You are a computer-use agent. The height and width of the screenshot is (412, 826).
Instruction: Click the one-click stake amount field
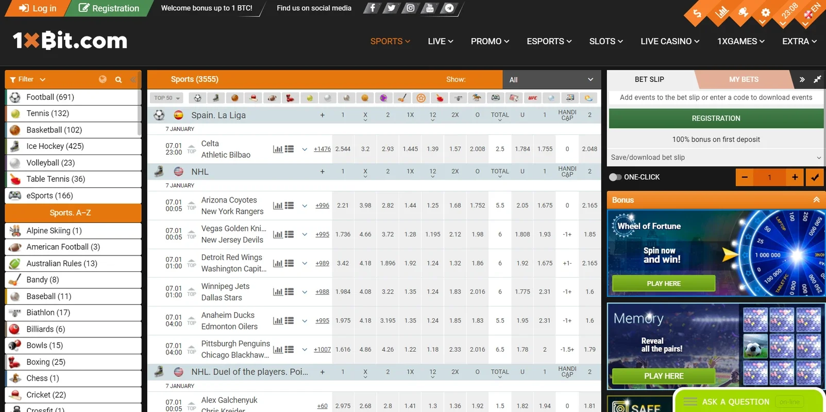[x=770, y=177]
